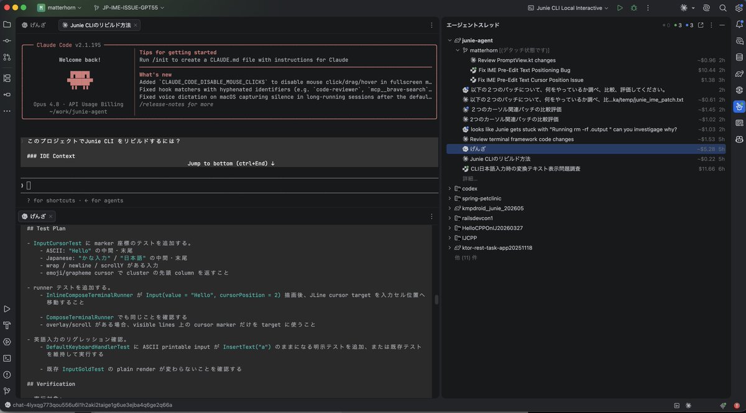Hide the agent threads panel
The height and width of the screenshot is (413, 746).
tap(721, 25)
